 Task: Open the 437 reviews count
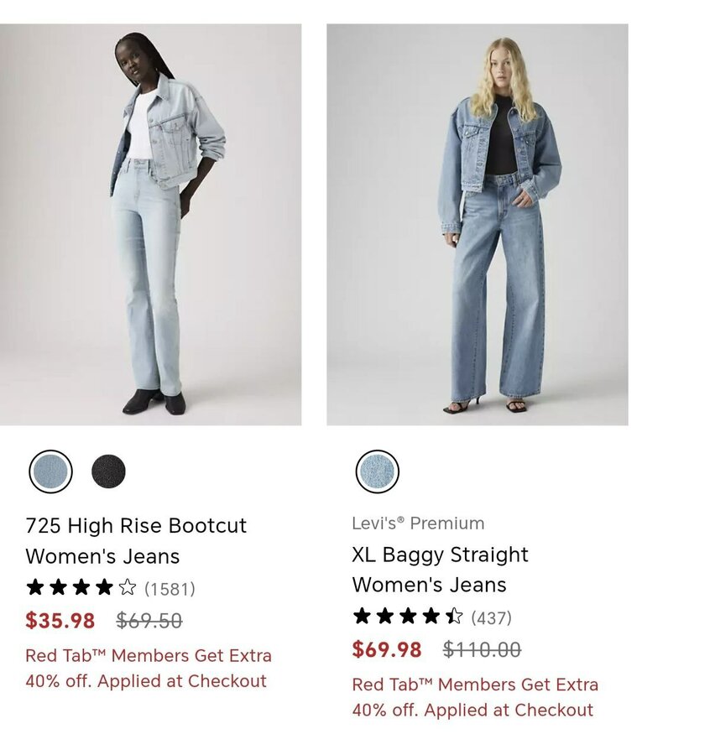click(491, 617)
